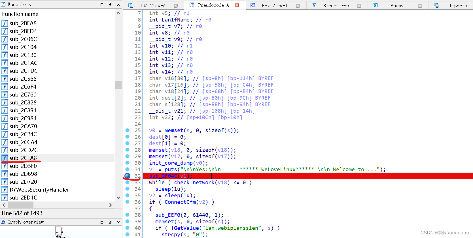The image size is (473, 238).
Task: Set a breakpoint on line 28
Action: (x=128, y=150)
